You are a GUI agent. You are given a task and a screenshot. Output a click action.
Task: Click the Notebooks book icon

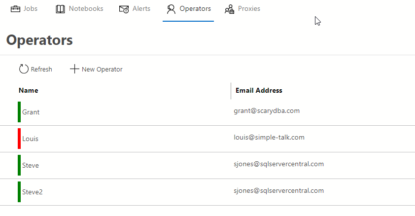coord(61,9)
